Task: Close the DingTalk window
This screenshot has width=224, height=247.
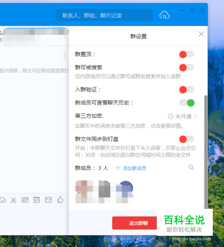Action: click(x=202, y=10)
